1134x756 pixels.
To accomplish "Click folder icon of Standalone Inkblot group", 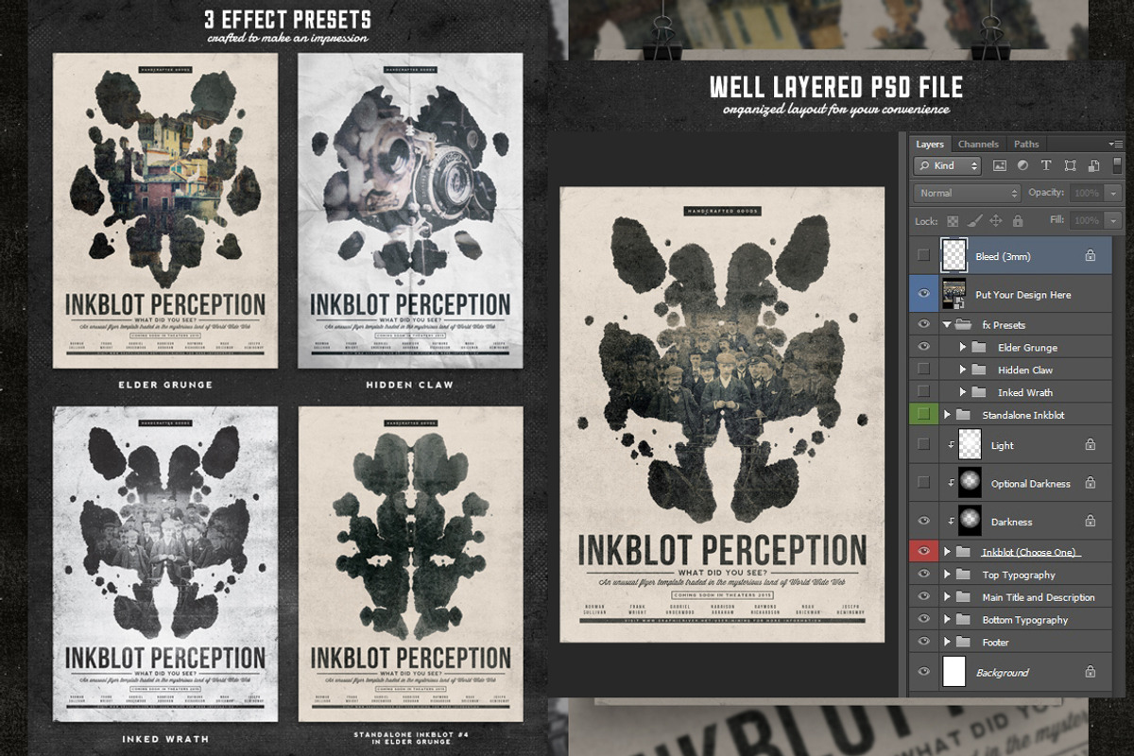I will [x=963, y=415].
